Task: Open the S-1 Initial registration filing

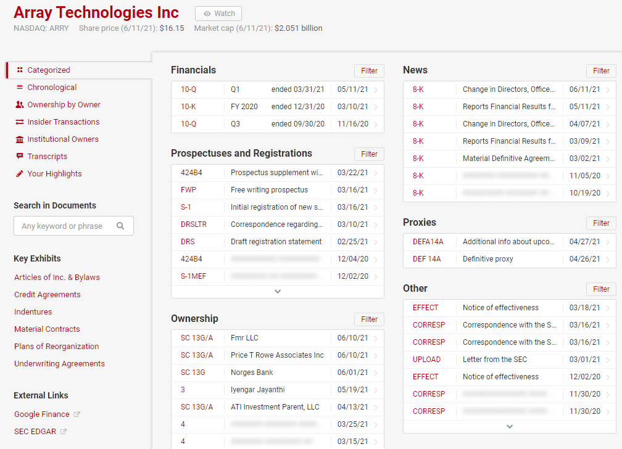Action: click(278, 207)
